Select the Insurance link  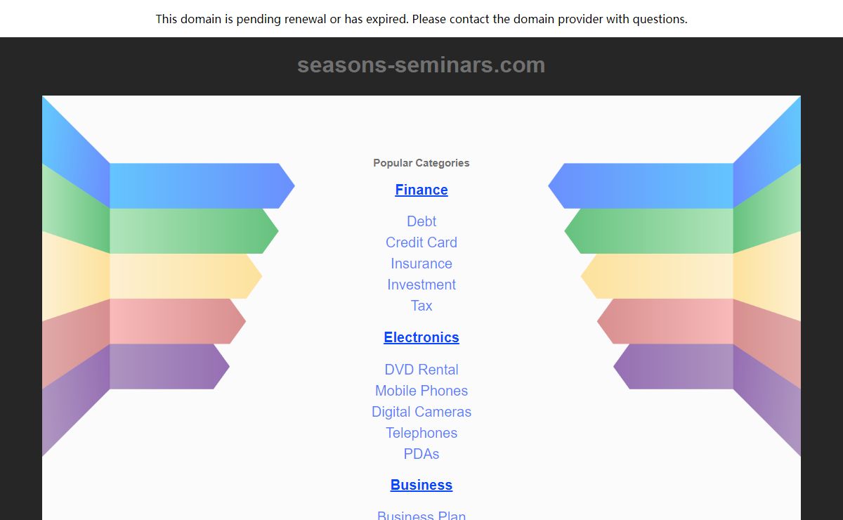pyautogui.click(x=421, y=264)
